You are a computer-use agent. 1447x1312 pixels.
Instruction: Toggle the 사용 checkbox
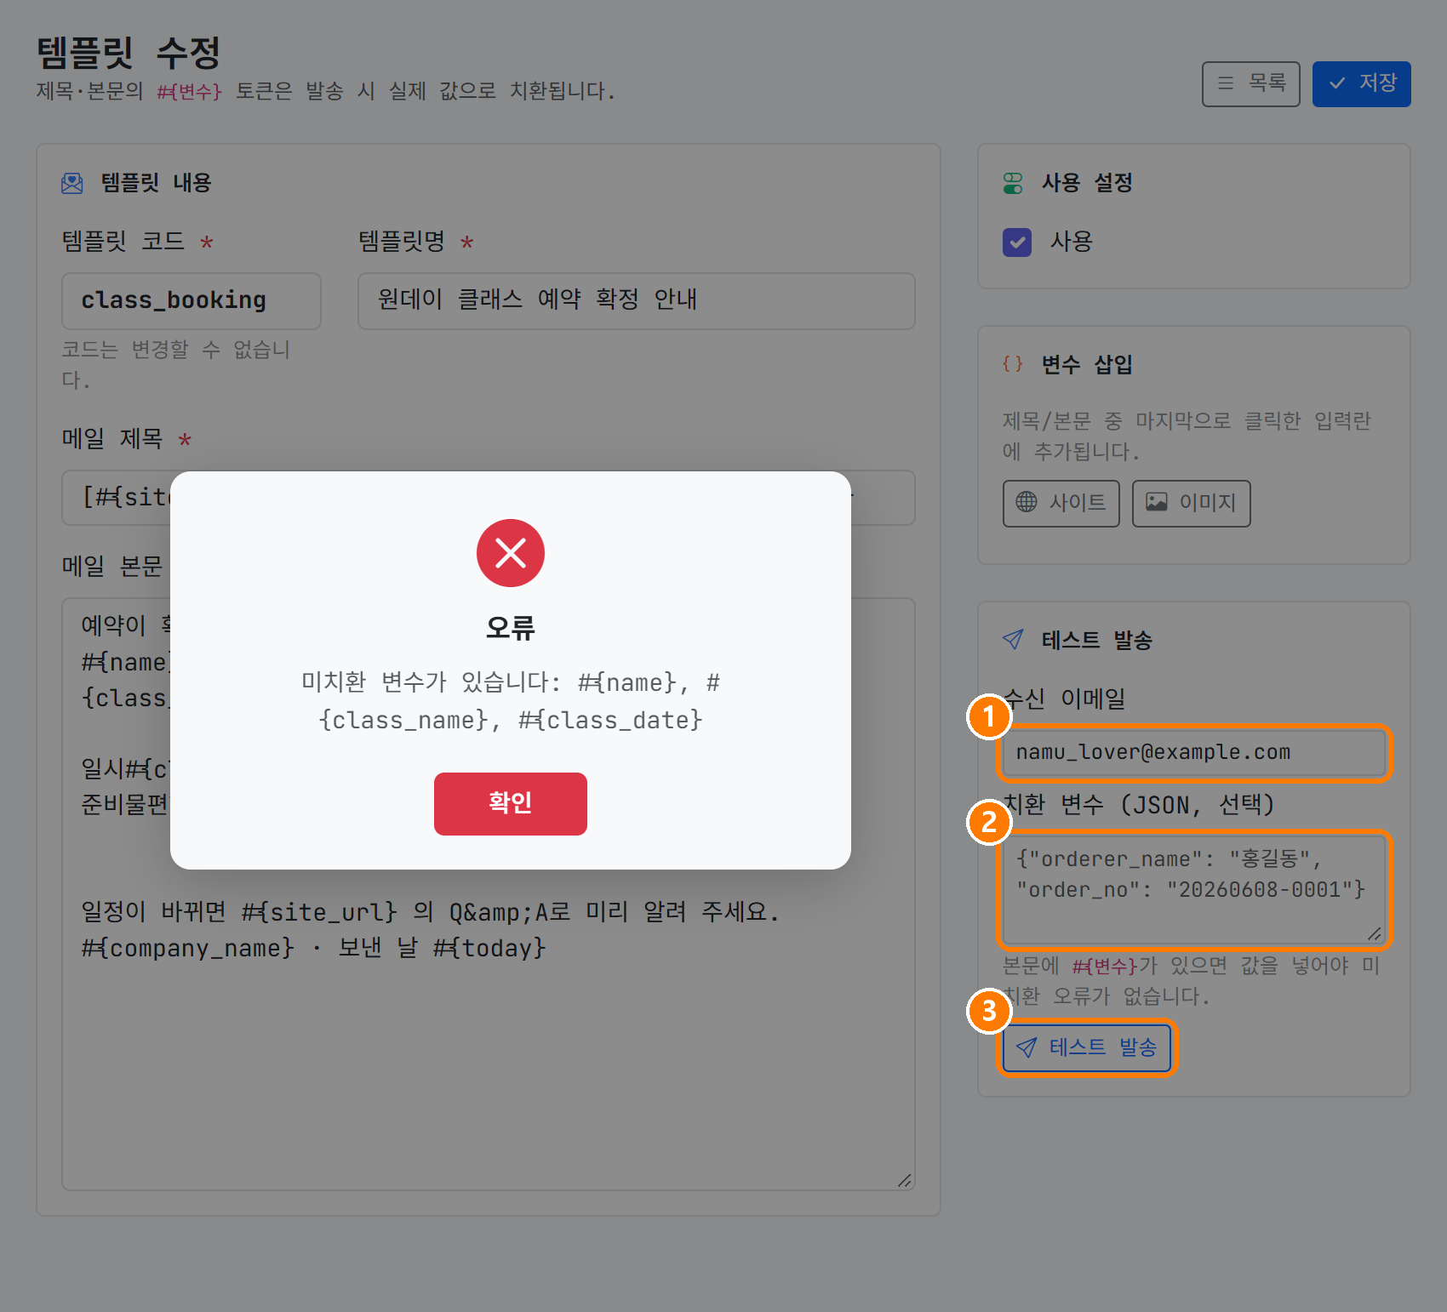(1017, 242)
